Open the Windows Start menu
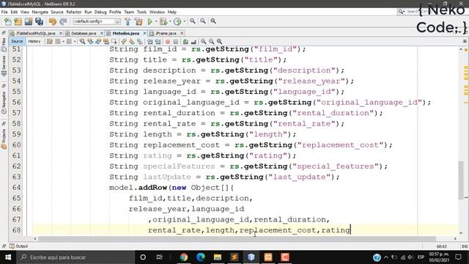469x264 pixels. coord(8,257)
